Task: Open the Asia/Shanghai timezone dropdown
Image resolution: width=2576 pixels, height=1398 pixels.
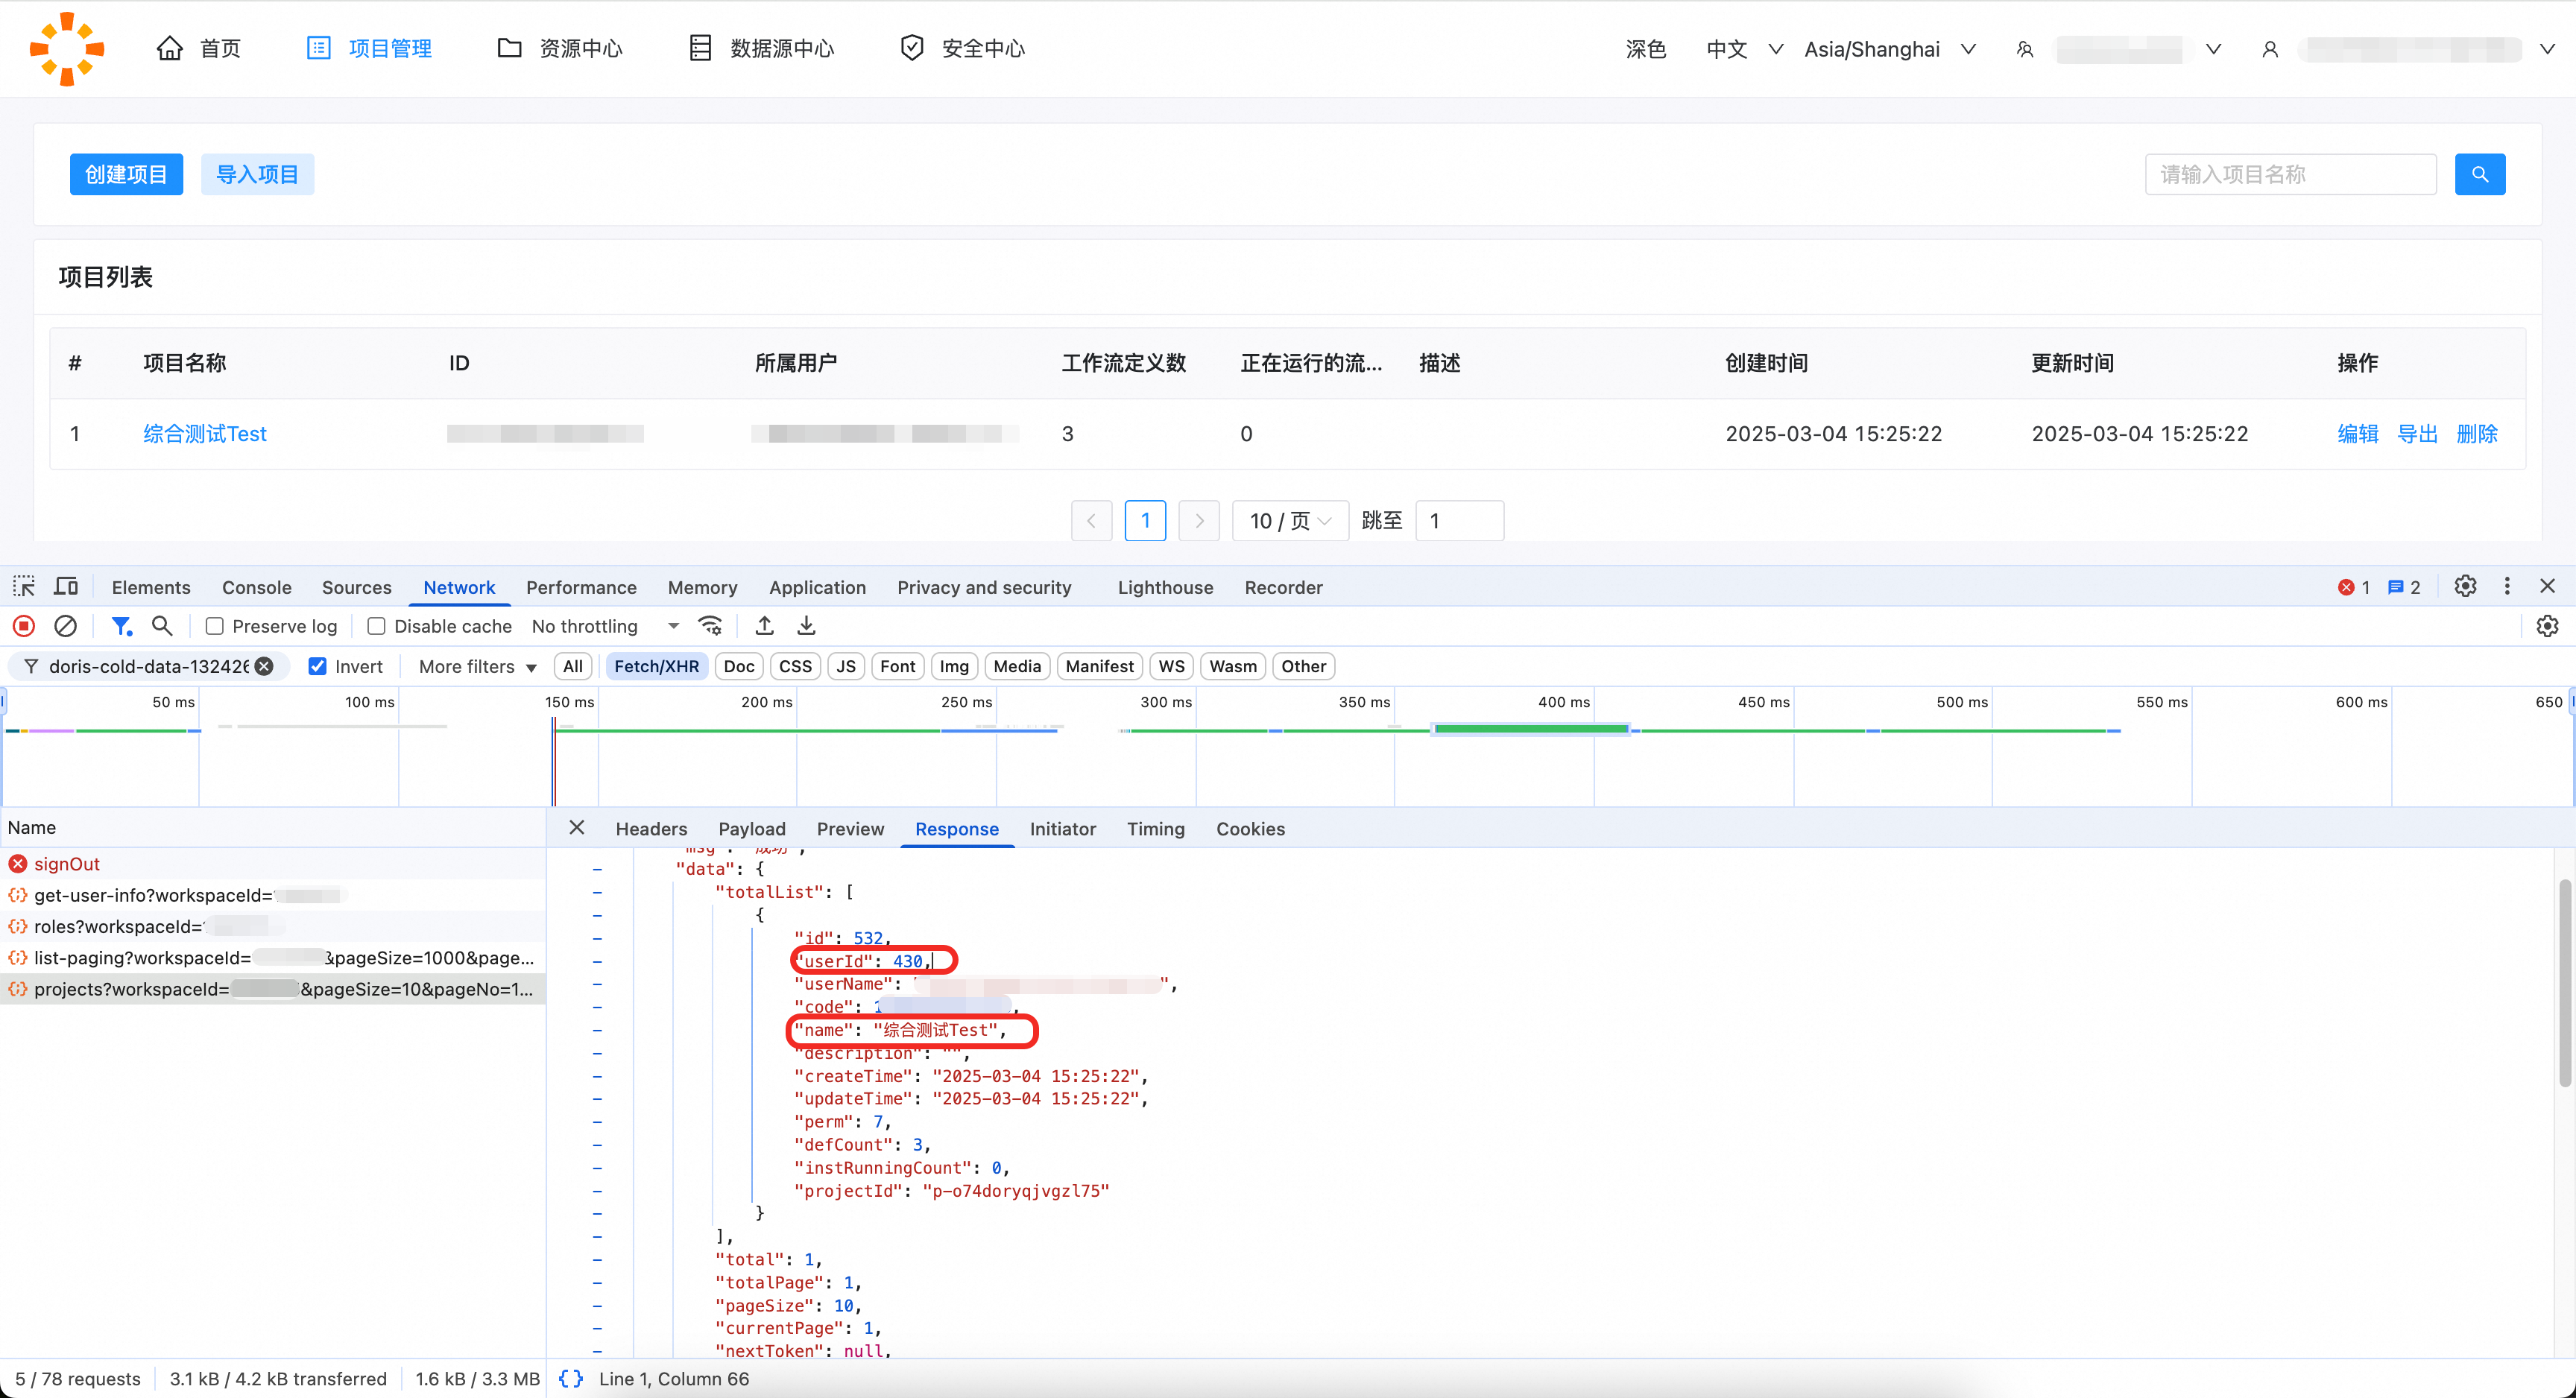Action: click(x=1889, y=49)
